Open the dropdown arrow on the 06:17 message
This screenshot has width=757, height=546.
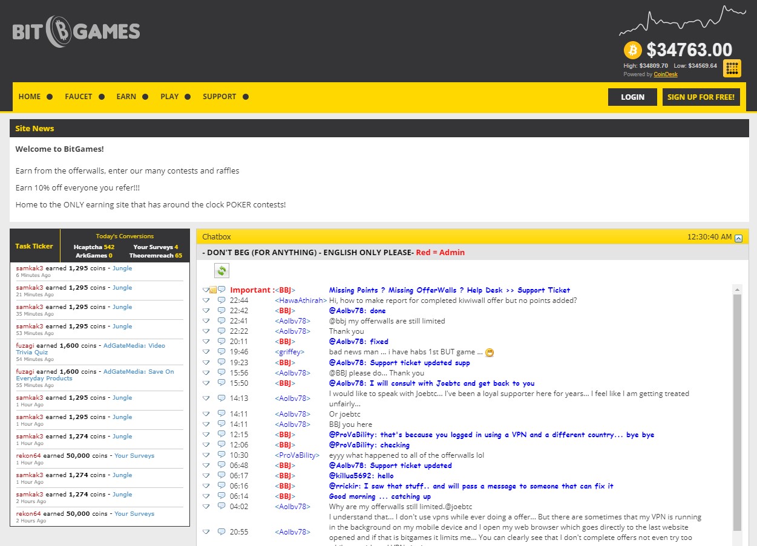206,476
